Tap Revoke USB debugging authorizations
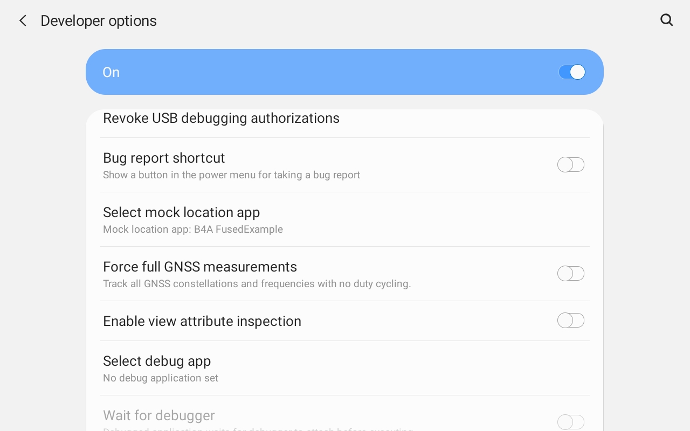 click(221, 118)
